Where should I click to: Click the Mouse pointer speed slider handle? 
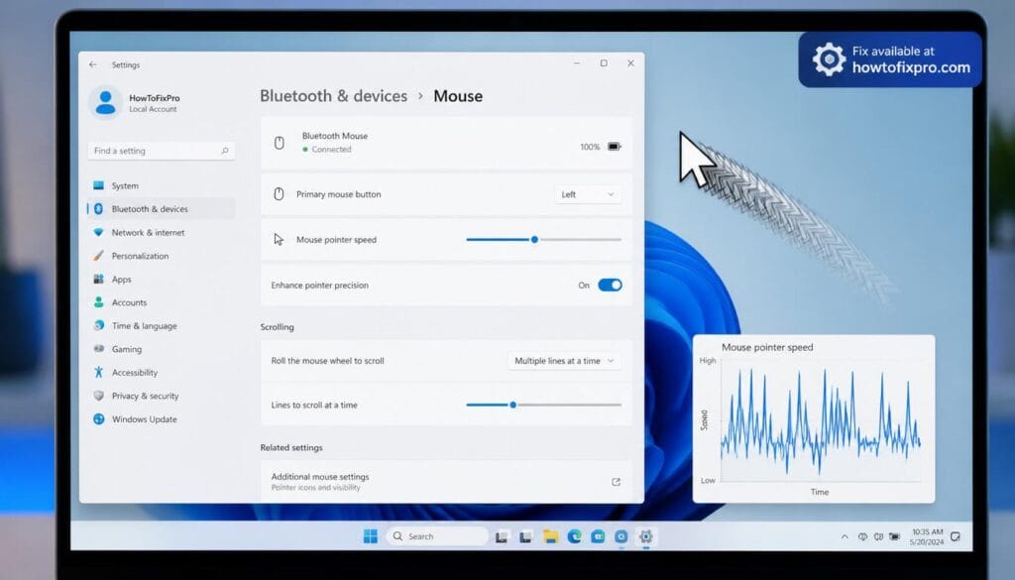tap(534, 240)
